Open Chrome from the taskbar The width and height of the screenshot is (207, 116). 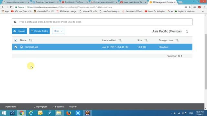click(22, 113)
